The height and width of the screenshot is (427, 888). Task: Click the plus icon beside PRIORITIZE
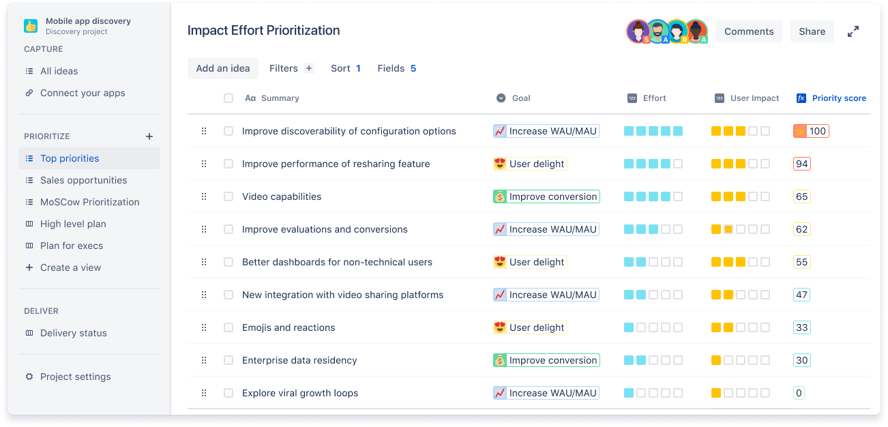[149, 136]
